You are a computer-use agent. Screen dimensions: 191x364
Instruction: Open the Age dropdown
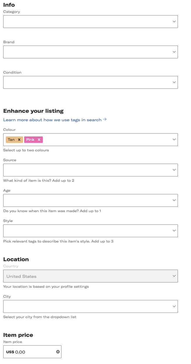click(90, 200)
